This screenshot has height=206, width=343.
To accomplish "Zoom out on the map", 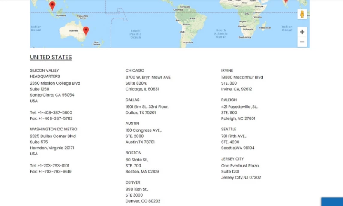I will (302, 42).
